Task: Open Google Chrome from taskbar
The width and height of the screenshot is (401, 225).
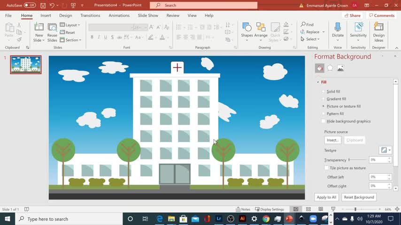Action: tap(266, 219)
